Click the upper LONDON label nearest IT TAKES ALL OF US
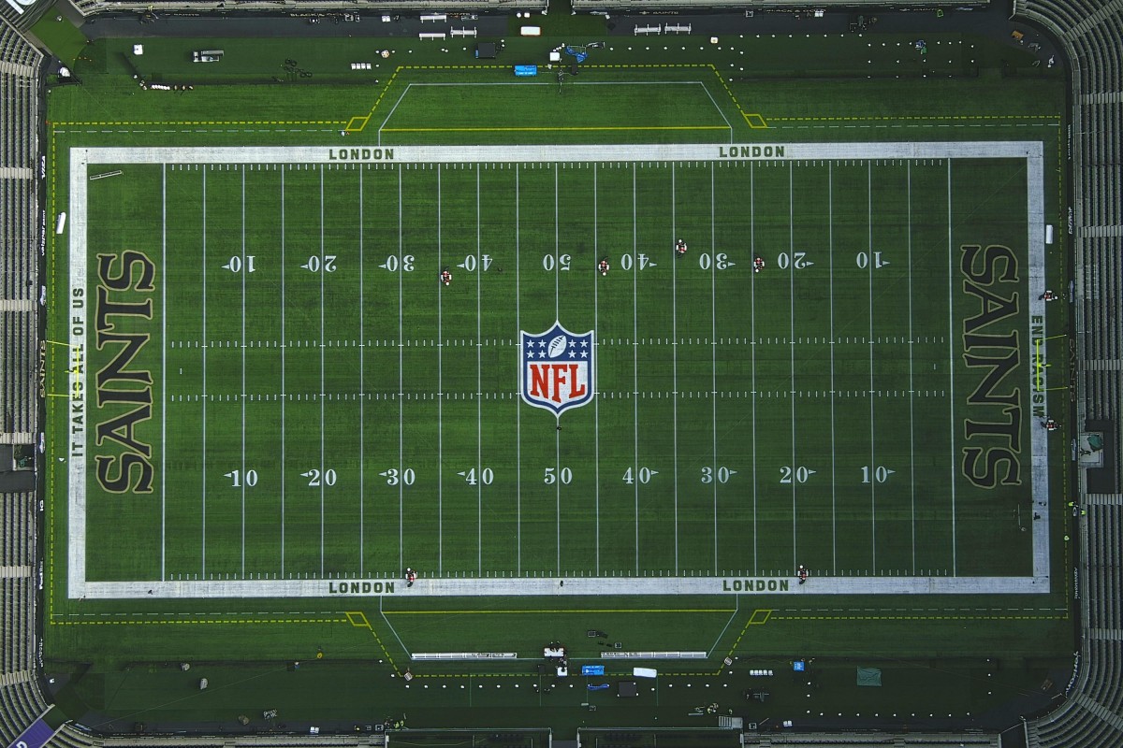 [x=361, y=154]
